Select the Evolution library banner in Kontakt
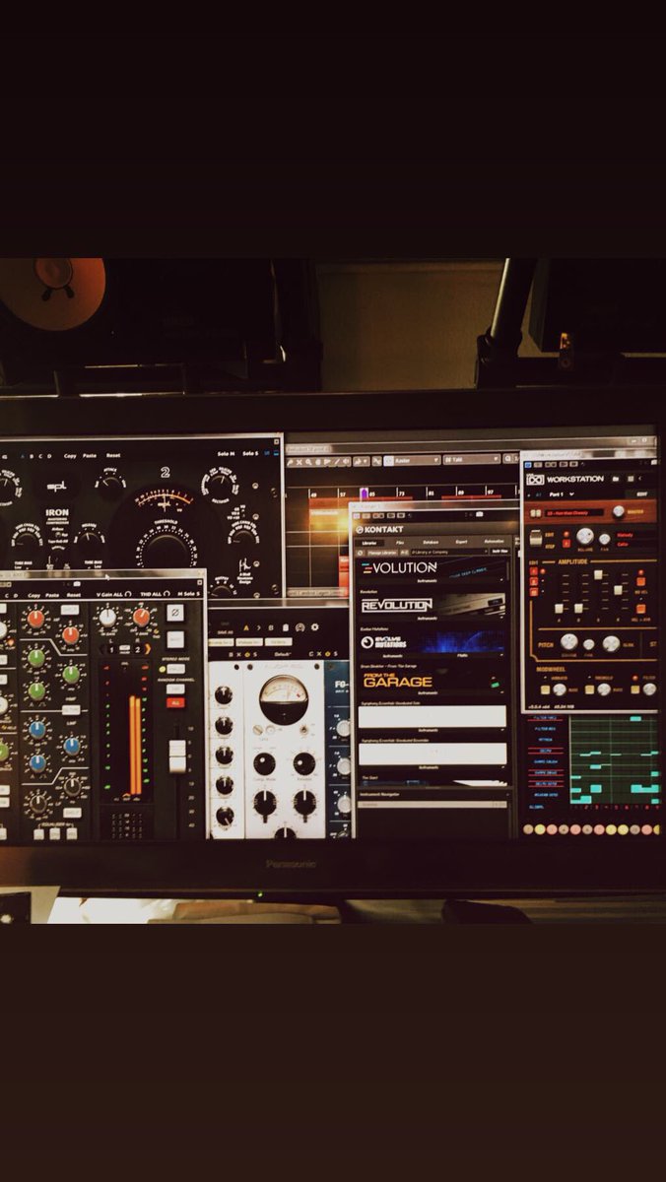Screen dimensions: 666x1182 432,567
